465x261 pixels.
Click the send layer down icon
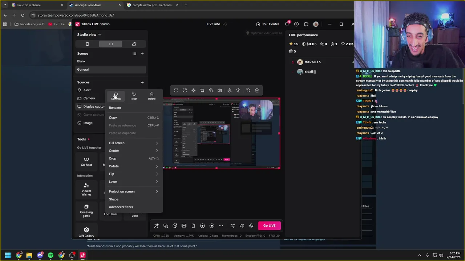click(238, 90)
